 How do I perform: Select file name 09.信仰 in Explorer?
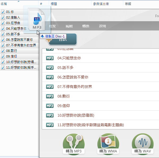[x=11, y=56]
